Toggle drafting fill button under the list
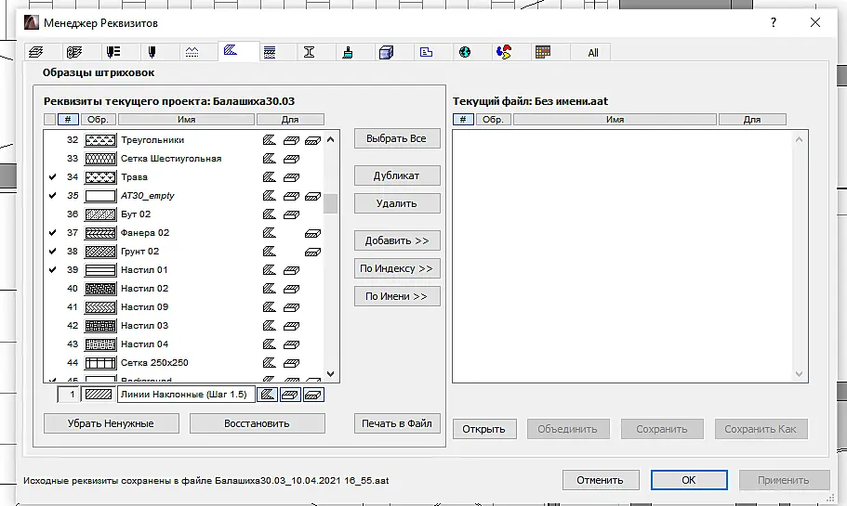The image size is (847, 506). [268, 395]
